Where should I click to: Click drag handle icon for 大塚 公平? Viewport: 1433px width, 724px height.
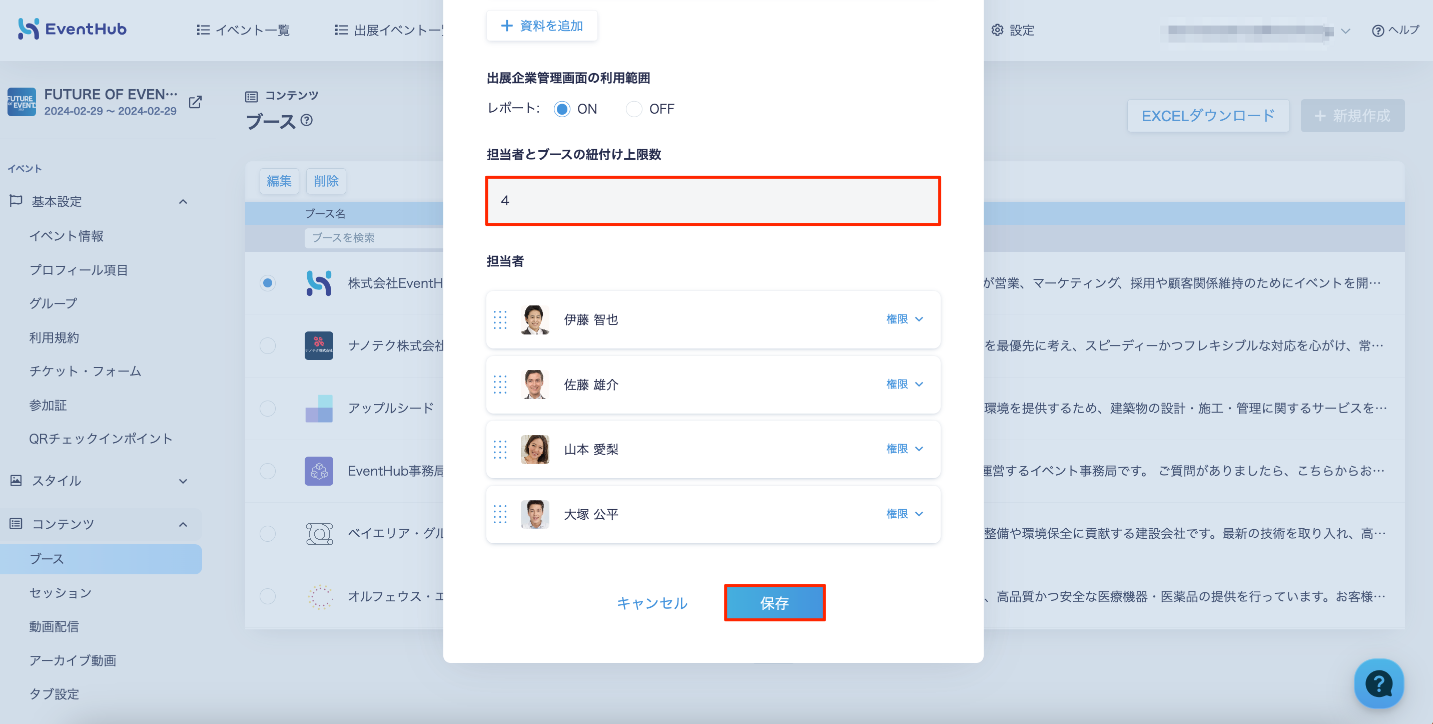click(500, 514)
